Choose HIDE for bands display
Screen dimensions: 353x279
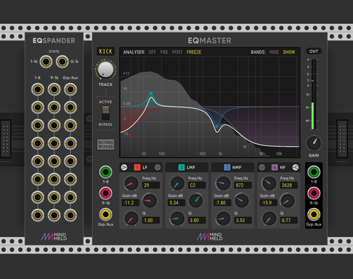(274, 52)
